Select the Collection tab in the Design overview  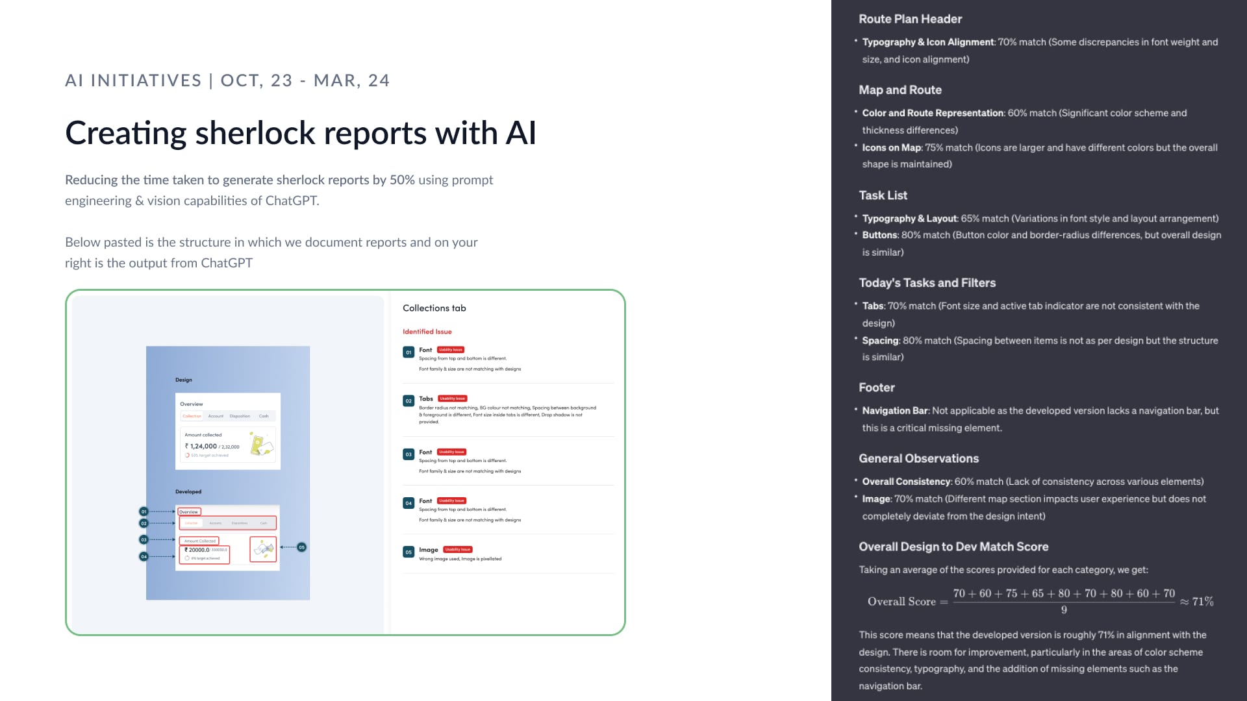[192, 416]
